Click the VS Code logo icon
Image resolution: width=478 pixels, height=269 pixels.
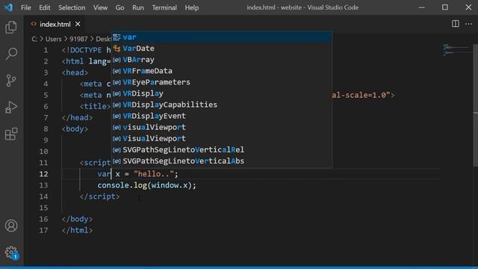8,7
